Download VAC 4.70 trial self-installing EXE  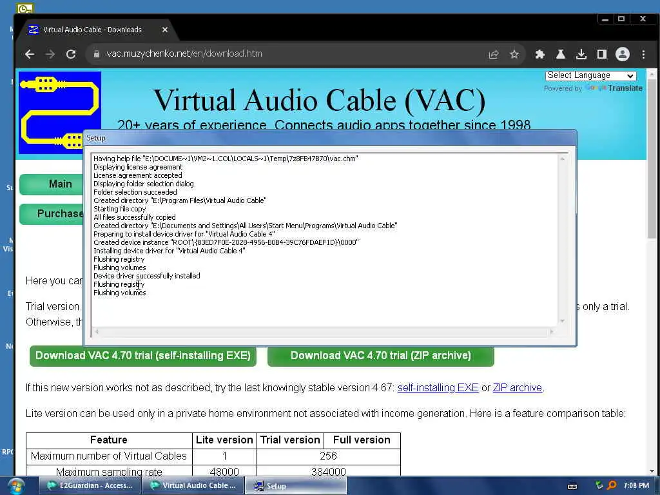(143, 356)
